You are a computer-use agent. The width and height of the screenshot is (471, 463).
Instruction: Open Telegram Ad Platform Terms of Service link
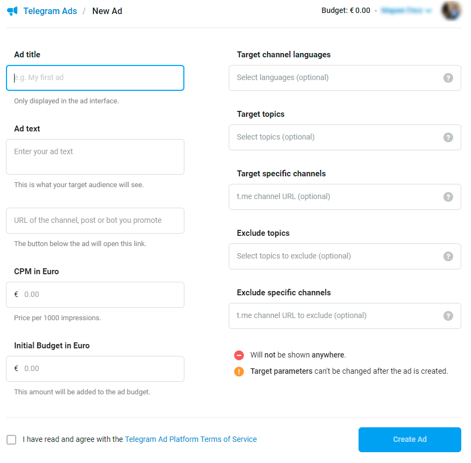191,440
